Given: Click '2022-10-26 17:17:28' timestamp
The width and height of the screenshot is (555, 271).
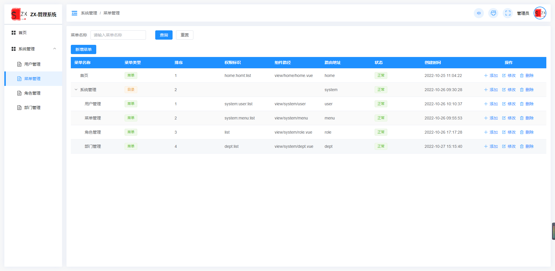Looking at the screenshot, I should click(443, 132).
